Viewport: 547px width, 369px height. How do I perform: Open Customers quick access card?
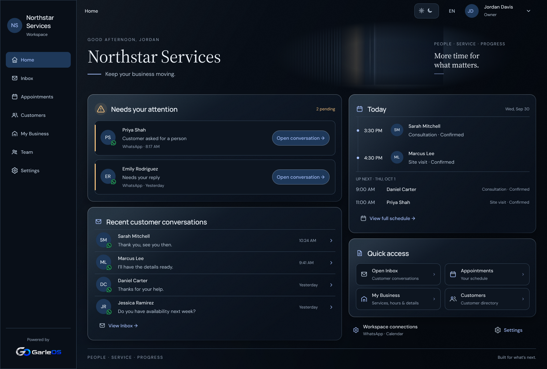point(487,299)
